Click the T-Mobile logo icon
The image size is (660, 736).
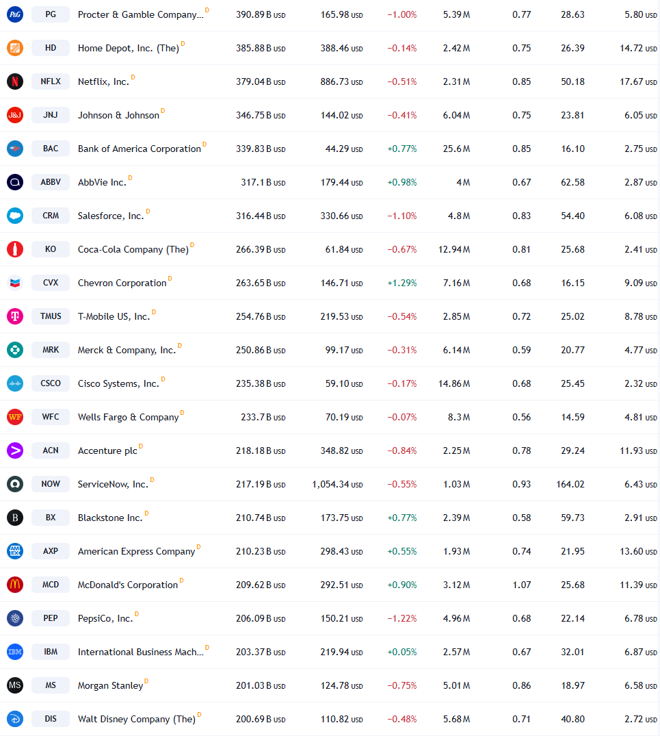[x=15, y=316]
